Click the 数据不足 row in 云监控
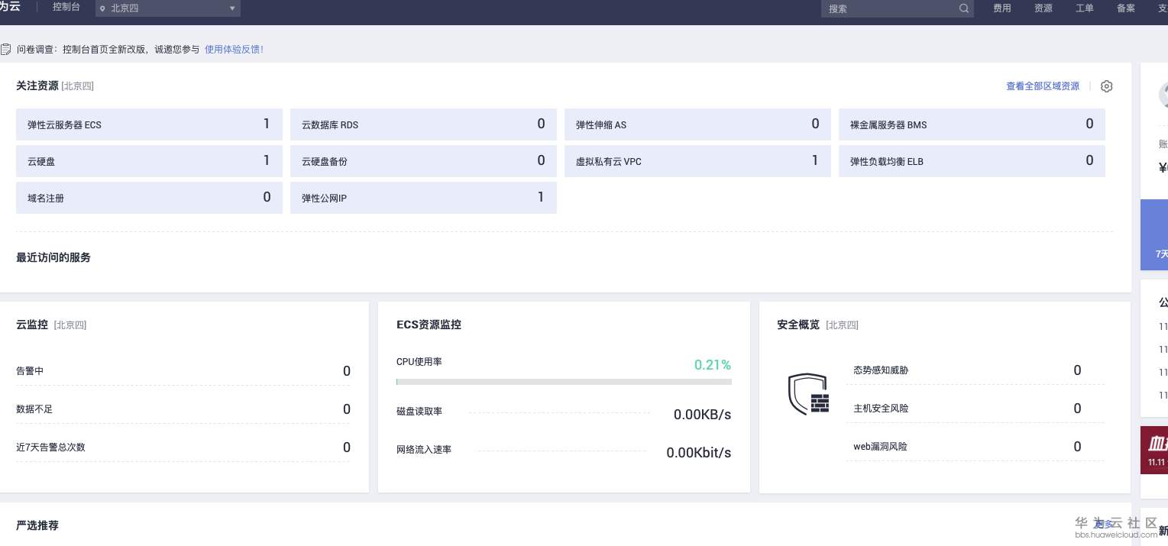This screenshot has width=1168, height=546. tap(183, 409)
